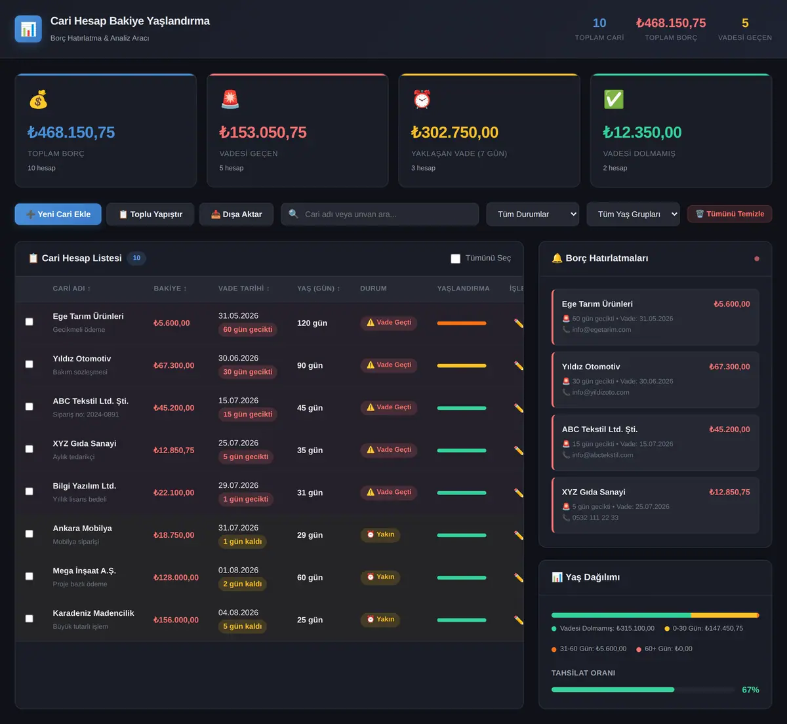787x724 pixels.
Task: Edit the Karadeniz Madencilik row with pencil icon
Action: click(x=519, y=620)
